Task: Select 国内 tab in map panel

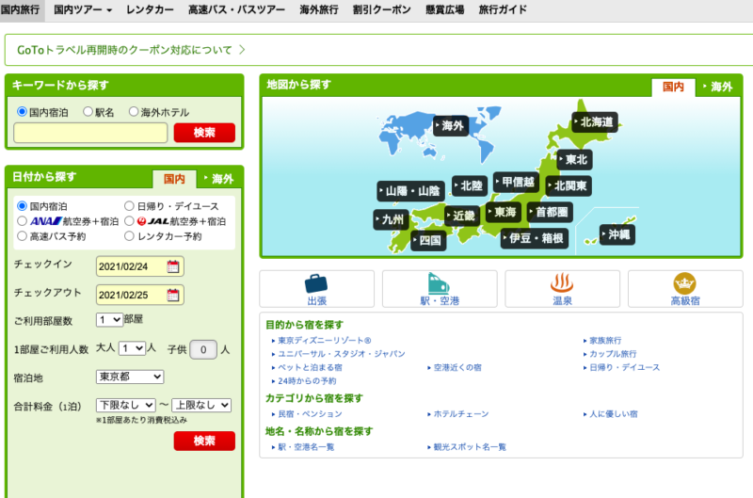Action: click(673, 87)
